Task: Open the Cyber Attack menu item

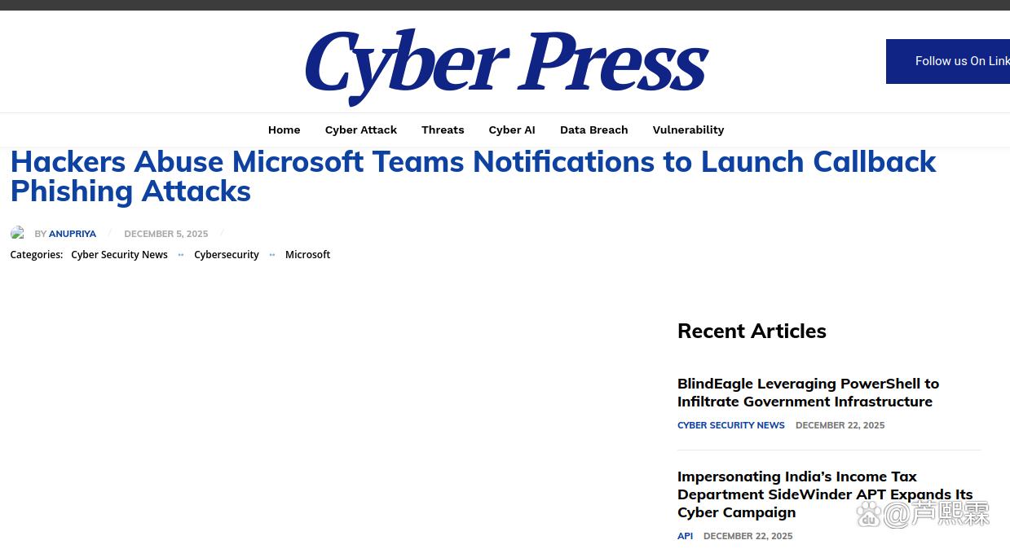Action: pos(361,130)
